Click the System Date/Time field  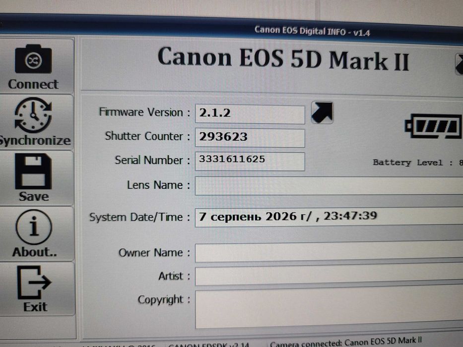click(x=329, y=217)
